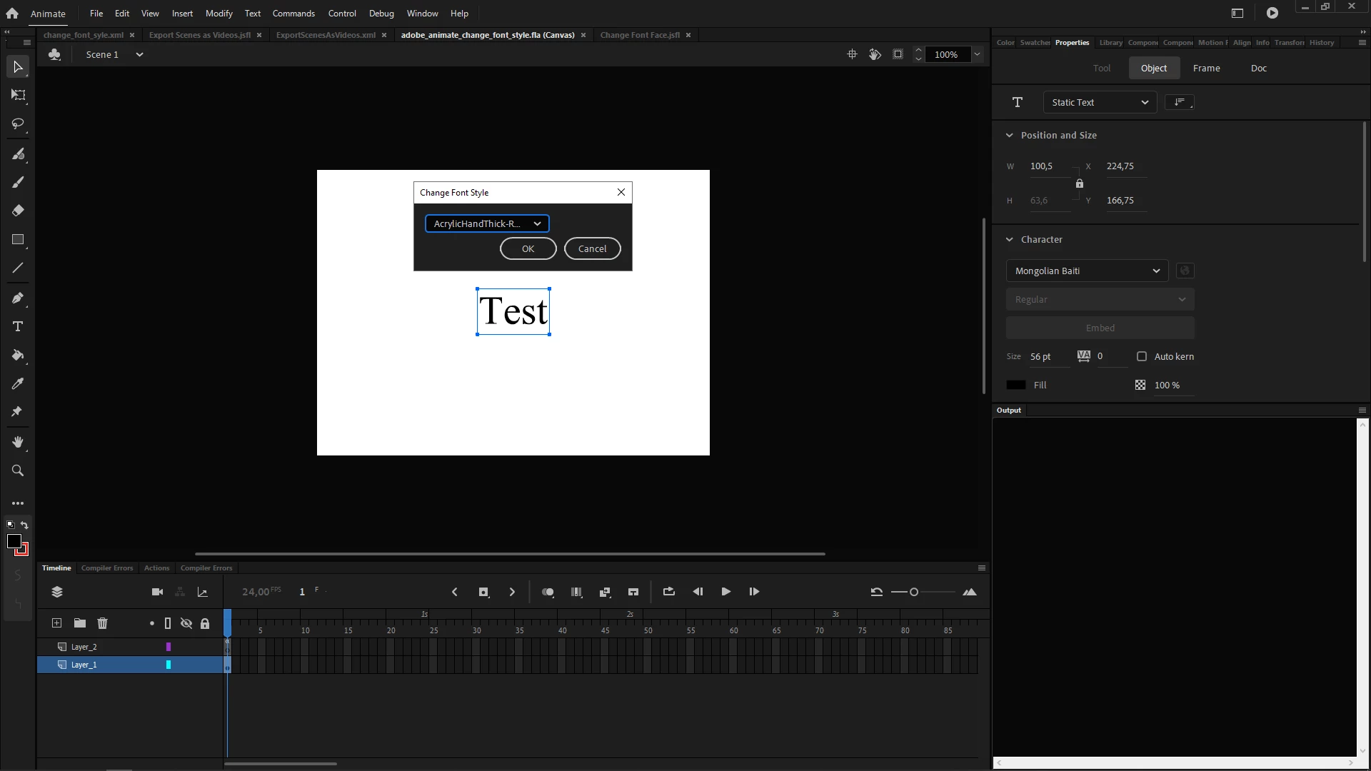This screenshot has width=1371, height=771.
Task: Select the Lasso tool
Action: pyautogui.click(x=18, y=124)
